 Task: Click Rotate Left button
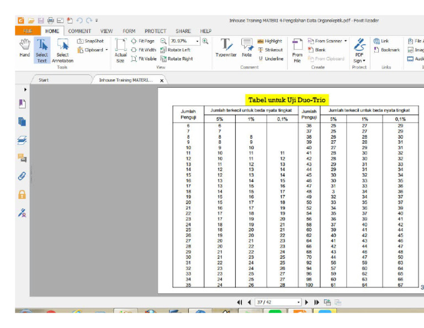tap(176, 50)
